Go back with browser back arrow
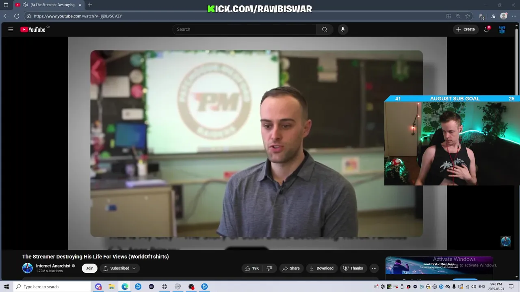This screenshot has height=292, width=520. tap(6, 16)
